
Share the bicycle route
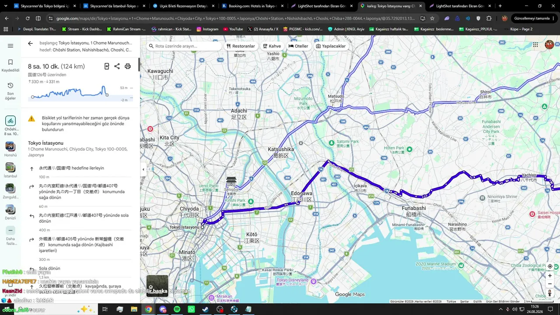(x=117, y=66)
